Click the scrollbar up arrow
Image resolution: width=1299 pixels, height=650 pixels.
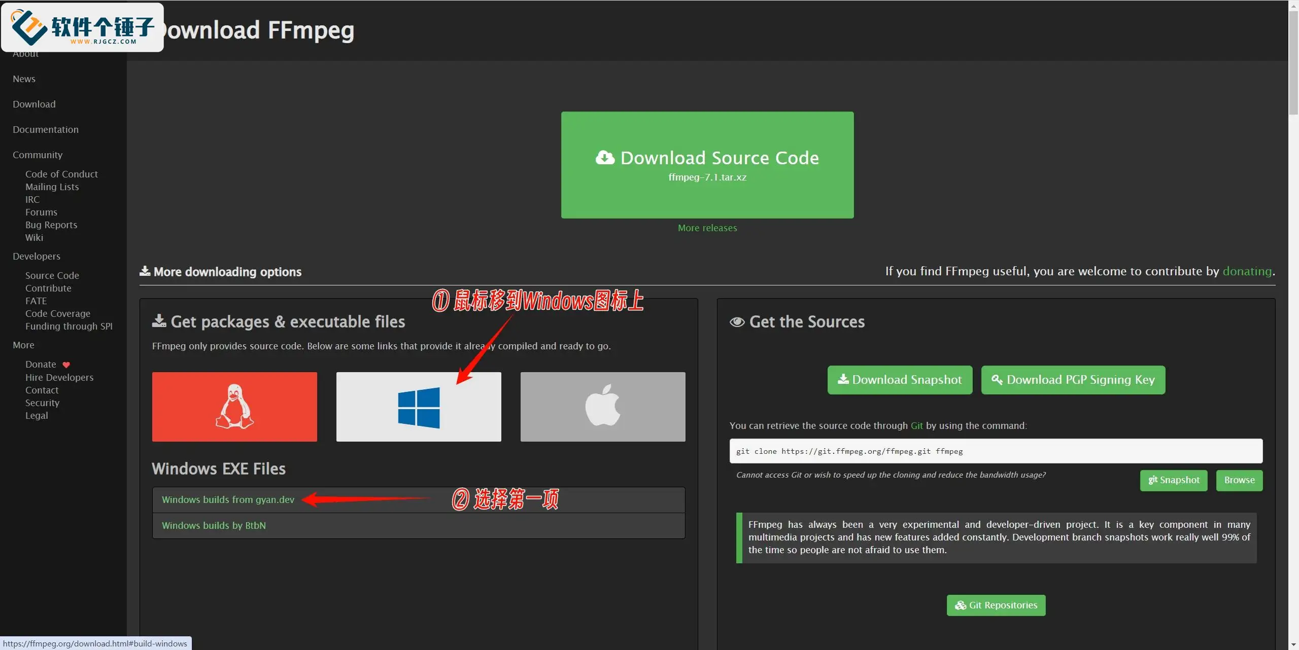pos(1293,5)
